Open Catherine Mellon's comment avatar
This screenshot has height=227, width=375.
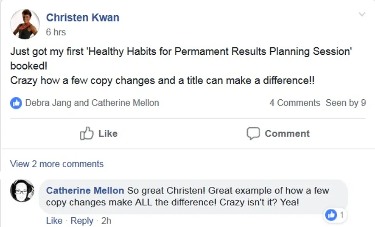click(x=22, y=191)
